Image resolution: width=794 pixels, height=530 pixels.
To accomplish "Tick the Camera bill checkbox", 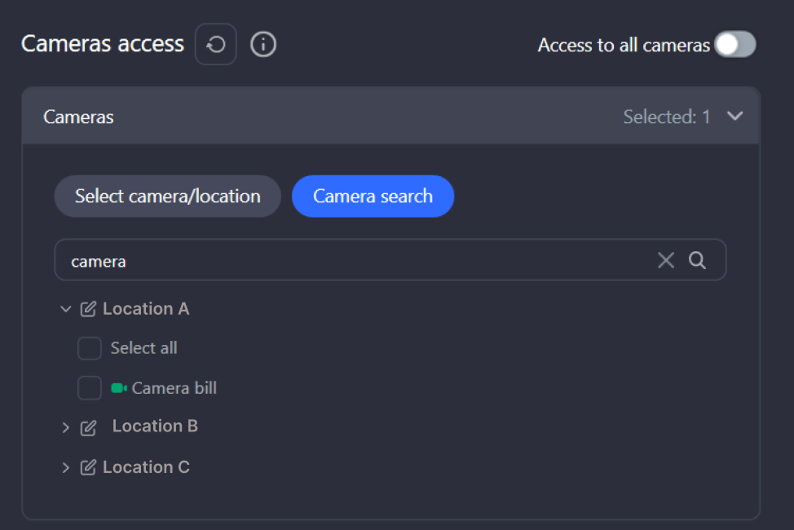I will point(90,388).
